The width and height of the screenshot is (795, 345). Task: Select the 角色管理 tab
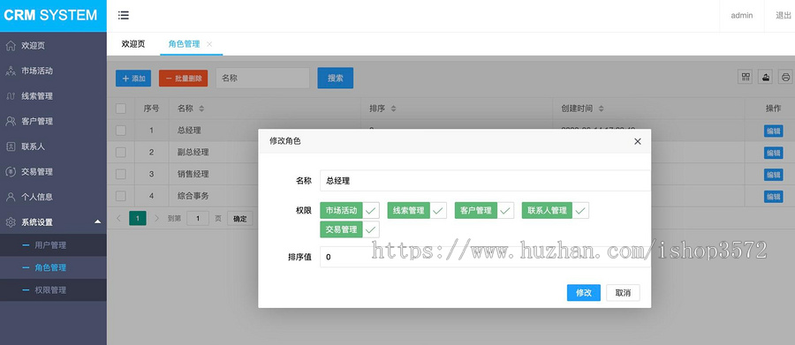(x=184, y=44)
